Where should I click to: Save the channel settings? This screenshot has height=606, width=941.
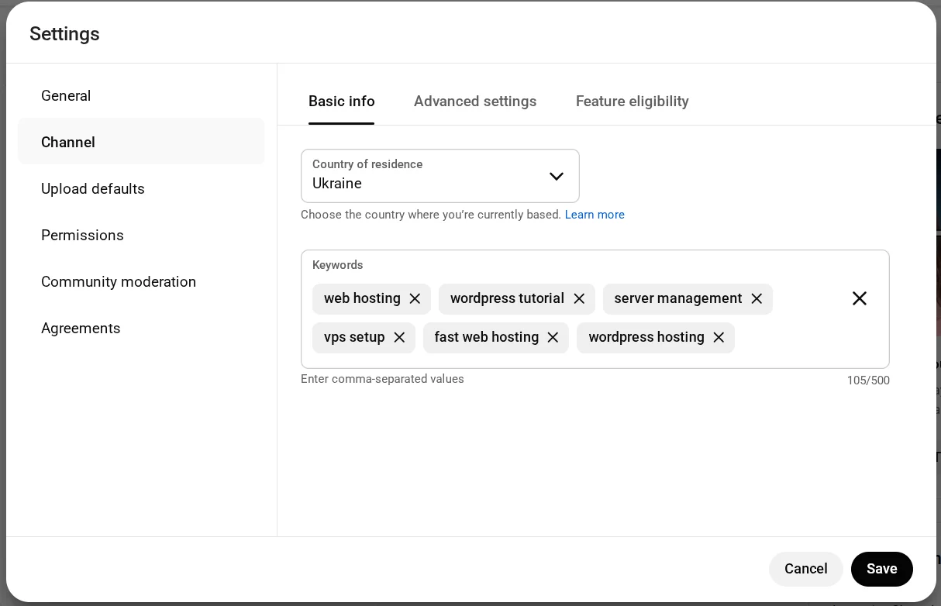(x=881, y=569)
